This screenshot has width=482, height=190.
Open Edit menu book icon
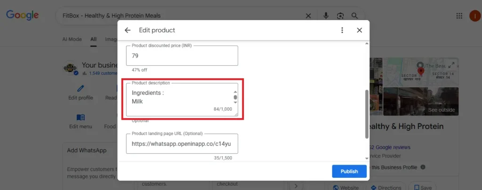click(80, 117)
